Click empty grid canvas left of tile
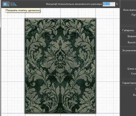Viewport: 136px width, 116px height. (x=13, y=64)
